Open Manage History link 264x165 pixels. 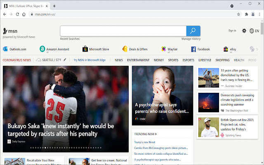coord(191,39)
